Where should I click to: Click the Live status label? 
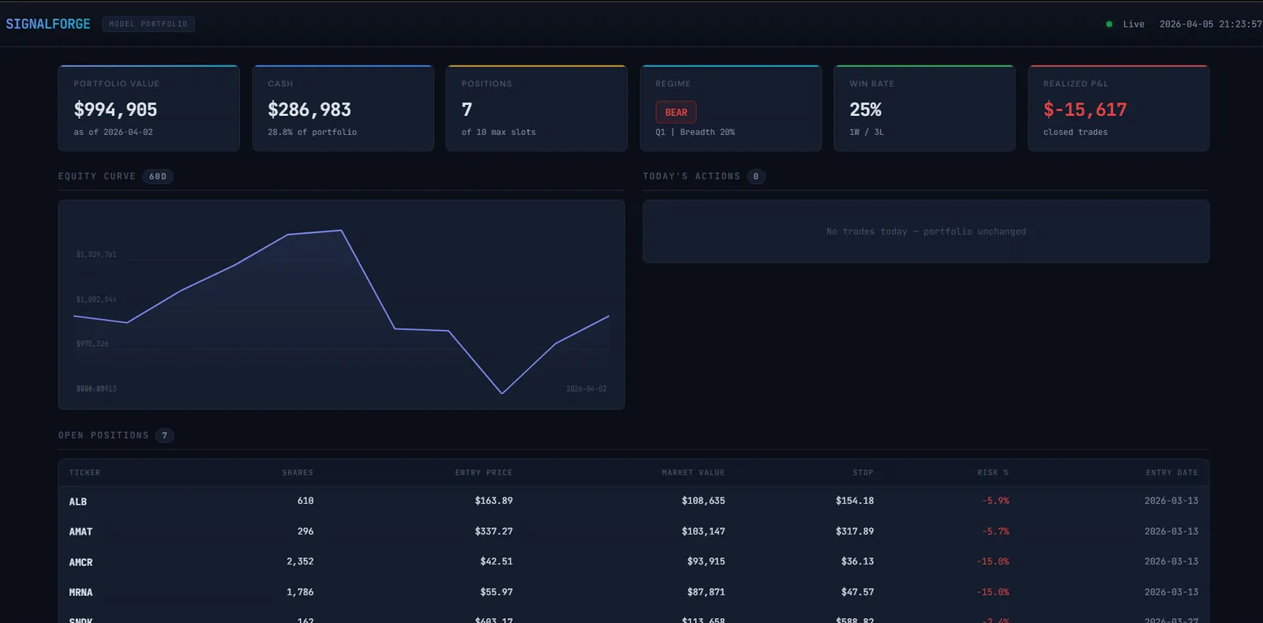pos(1134,24)
